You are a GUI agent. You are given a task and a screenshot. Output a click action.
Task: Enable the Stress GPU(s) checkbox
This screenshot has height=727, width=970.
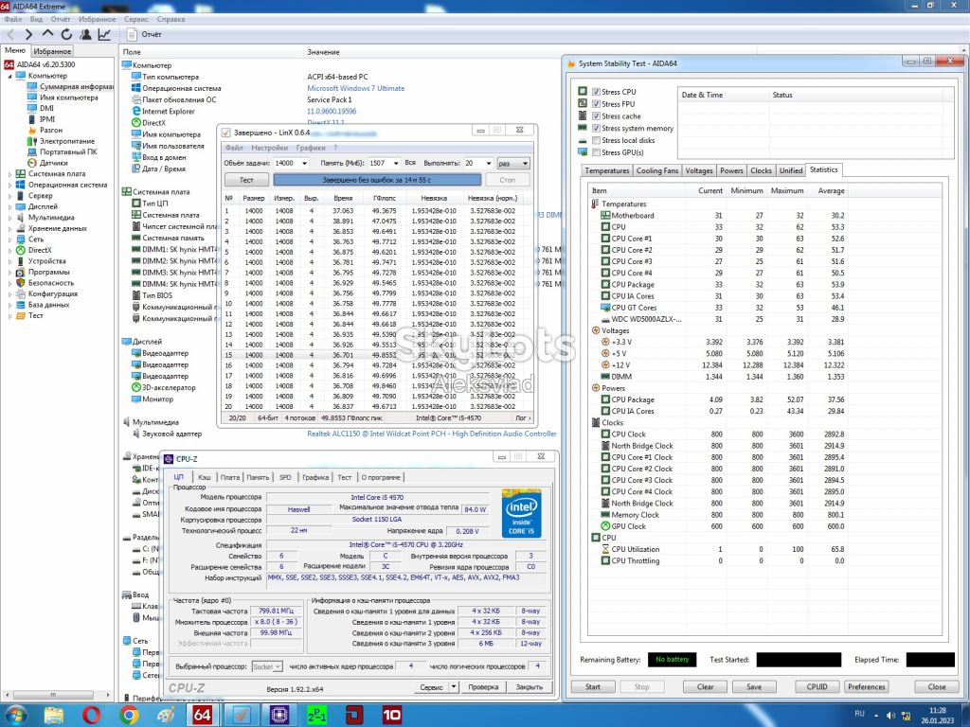(596, 152)
